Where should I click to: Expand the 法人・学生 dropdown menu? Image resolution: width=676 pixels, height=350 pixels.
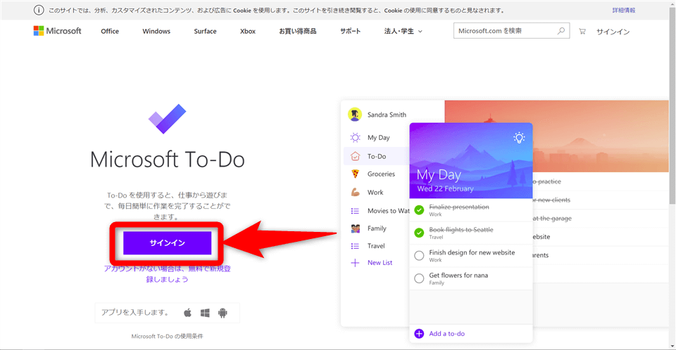[403, 32]
